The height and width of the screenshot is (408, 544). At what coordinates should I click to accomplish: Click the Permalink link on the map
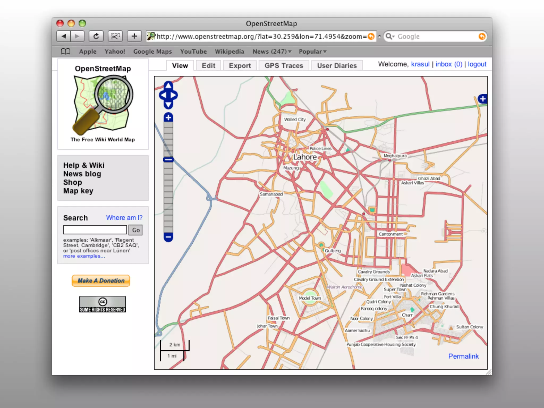(464, 356)
